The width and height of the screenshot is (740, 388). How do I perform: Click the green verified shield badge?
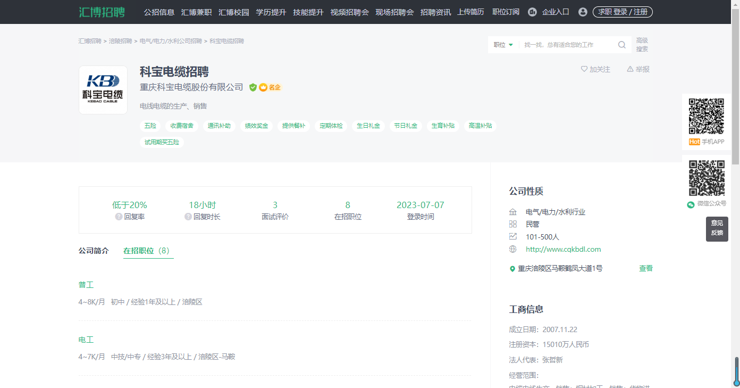[x=253, y=87]
